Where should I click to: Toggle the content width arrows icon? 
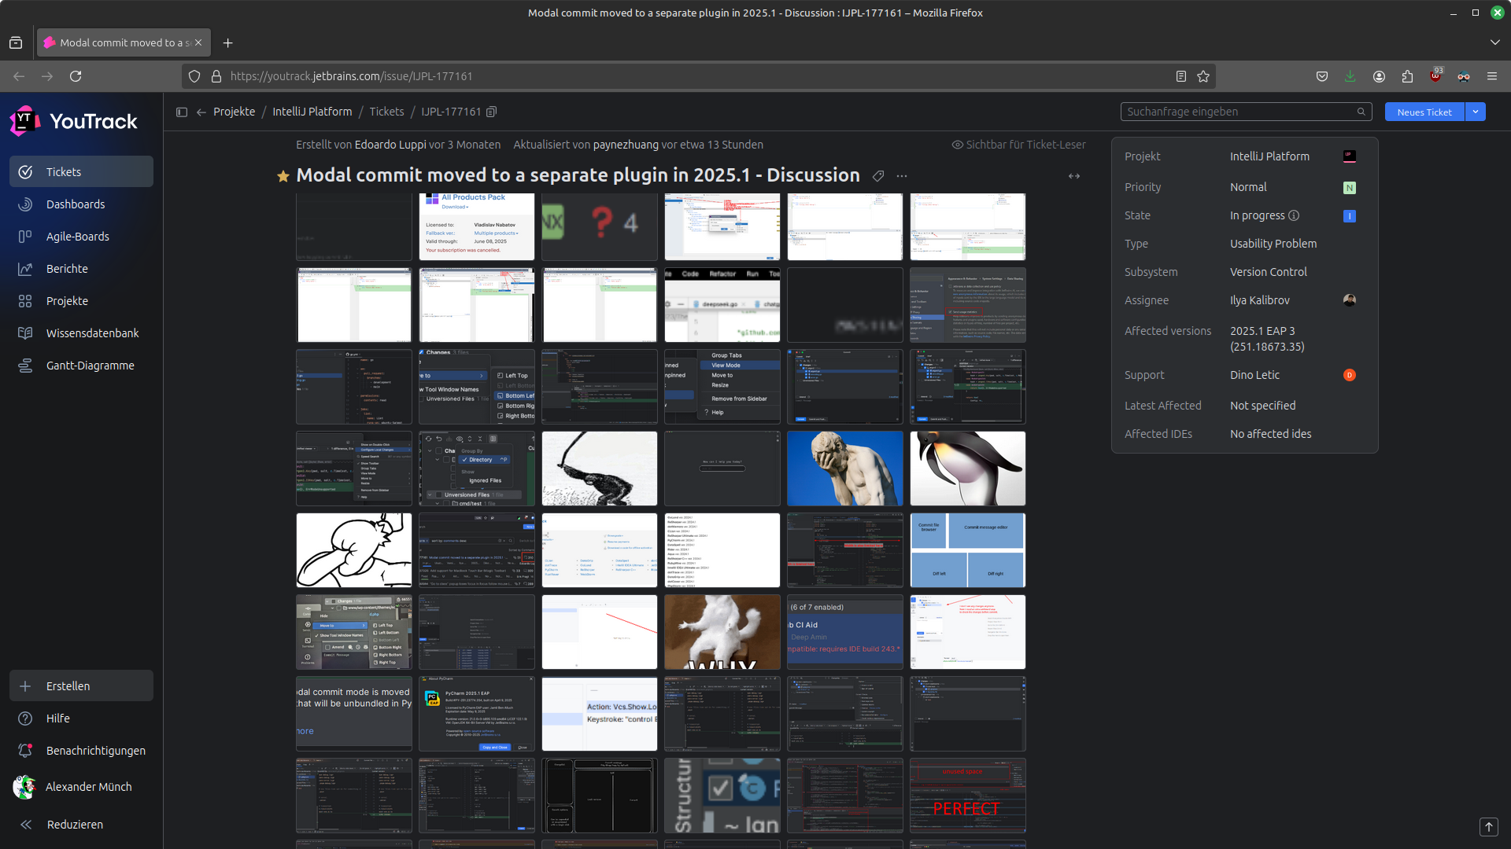[x=1074, y=176]
